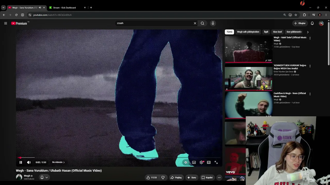This screenshot has height=185, width=330.
Task: Open the Chrome three-dot menu
Action: [326, 15]
